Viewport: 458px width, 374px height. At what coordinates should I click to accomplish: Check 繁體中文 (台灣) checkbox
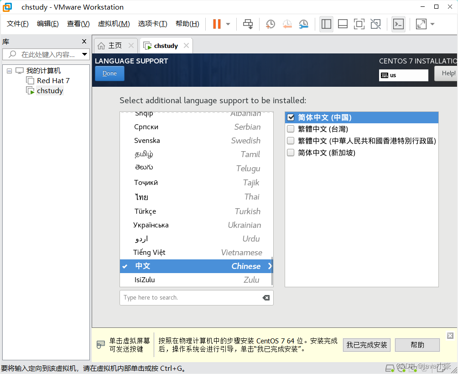click(291, 129)
